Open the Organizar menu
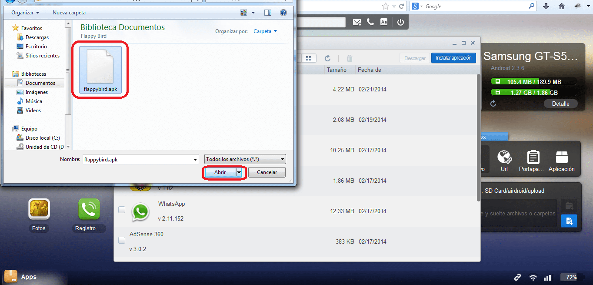593x285 pixels. [x=25, y=13]
